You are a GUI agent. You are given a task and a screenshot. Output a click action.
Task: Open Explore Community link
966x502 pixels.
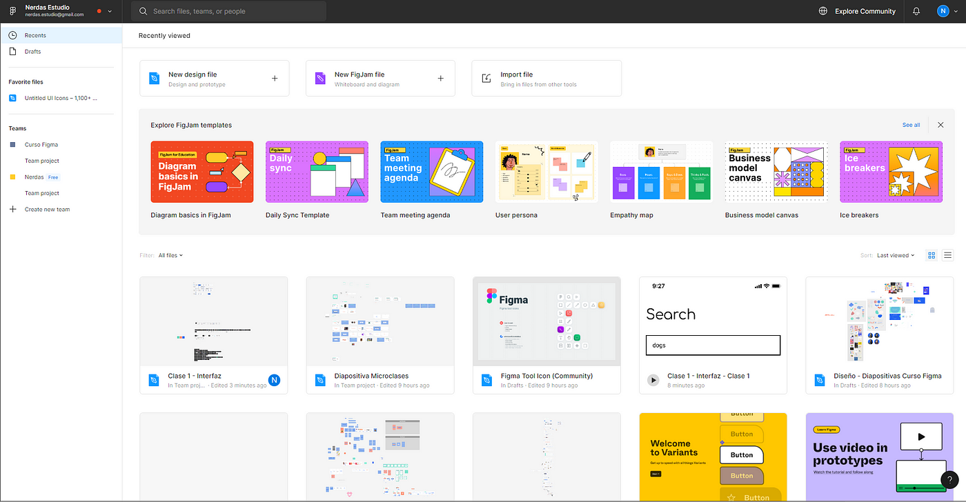click(x=865, y=11)
